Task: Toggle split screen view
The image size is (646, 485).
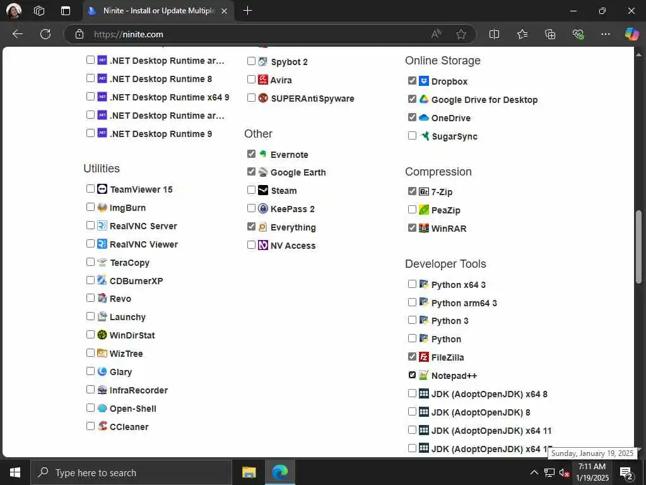Action: [x=494, y=34]
